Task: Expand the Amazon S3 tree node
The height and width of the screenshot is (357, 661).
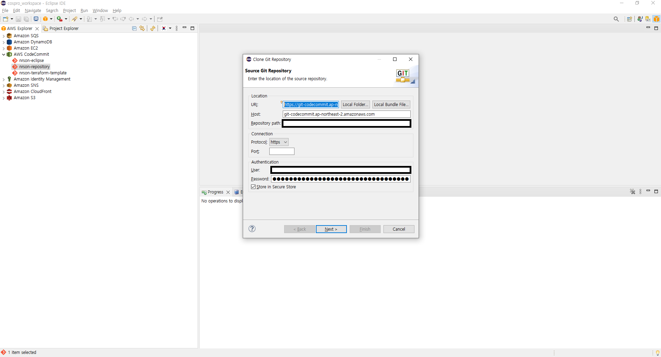Action: tap(3, 98)
